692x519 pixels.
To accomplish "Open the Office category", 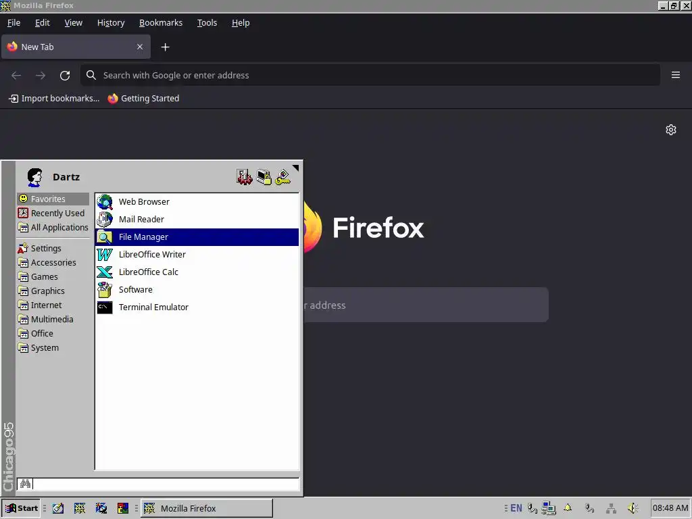I will click(53, 333).
